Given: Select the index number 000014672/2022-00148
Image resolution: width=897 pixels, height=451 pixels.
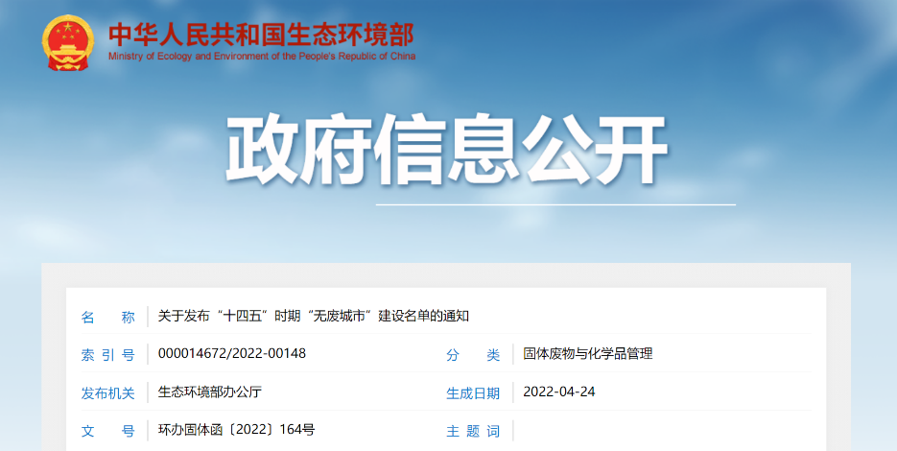Looking at the screenshot, I should 232,353.
